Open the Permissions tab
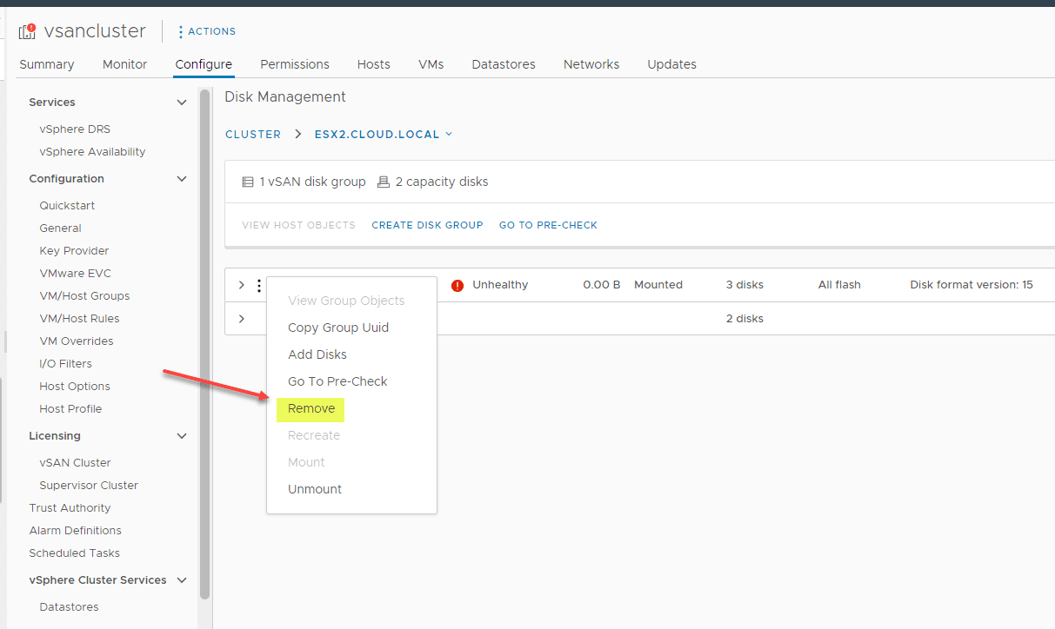 295,64
